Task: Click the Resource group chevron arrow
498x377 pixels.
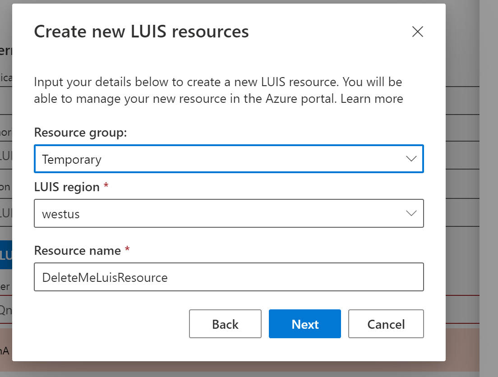Action: [x=411, y=159]
